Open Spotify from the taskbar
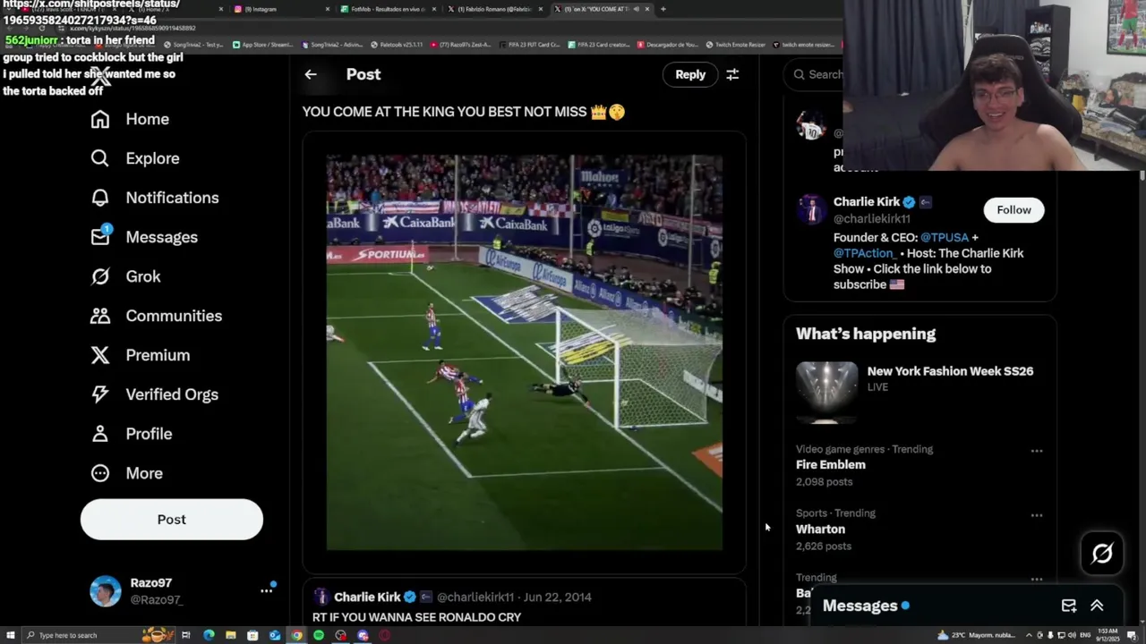This screenshot has height=644, width=1146. tap(319, 635)
